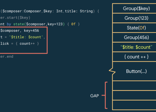
Task: Select the first empty gap slot
Action: (x=134, y=86)
